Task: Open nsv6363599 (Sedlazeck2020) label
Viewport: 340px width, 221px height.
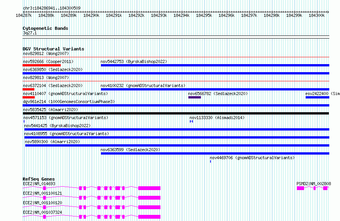Action: coord(130,150)
